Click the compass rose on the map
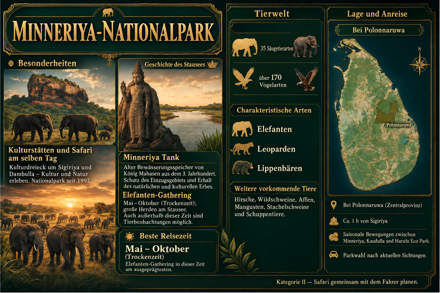 [x=419, y=64]
